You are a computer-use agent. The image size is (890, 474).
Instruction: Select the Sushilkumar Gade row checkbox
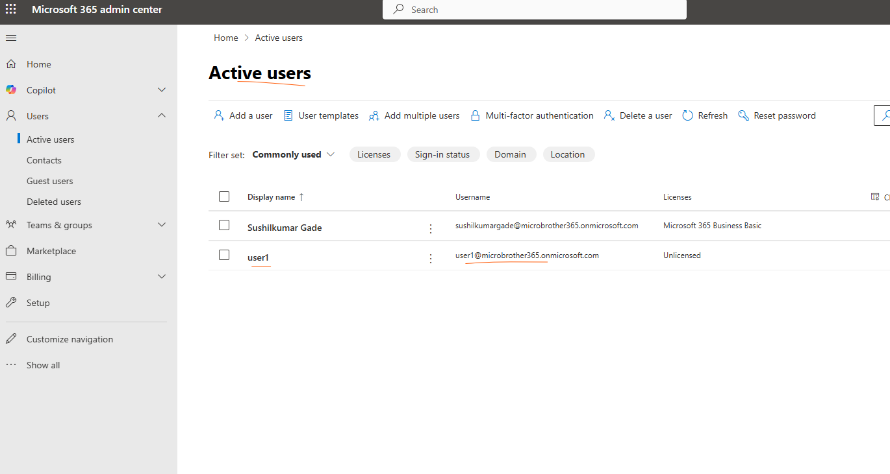pyautogui.click(x=224, y=225)
